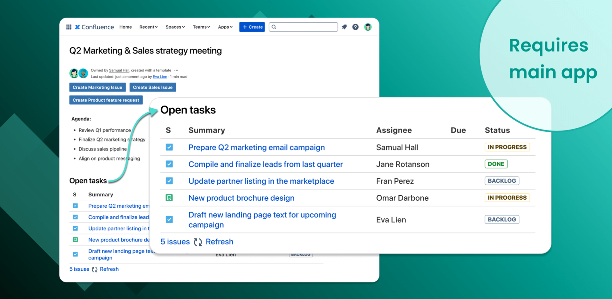612x299 pixels.
Task: Click 5 issues link in enlarged panel
Action: (175, 242)
